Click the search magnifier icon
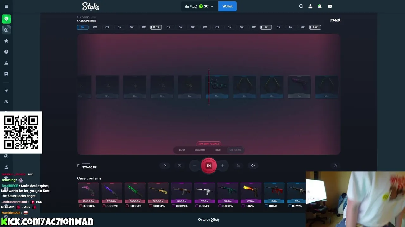Viewport: 405px width, 227px height. click(x=301, y=6)
